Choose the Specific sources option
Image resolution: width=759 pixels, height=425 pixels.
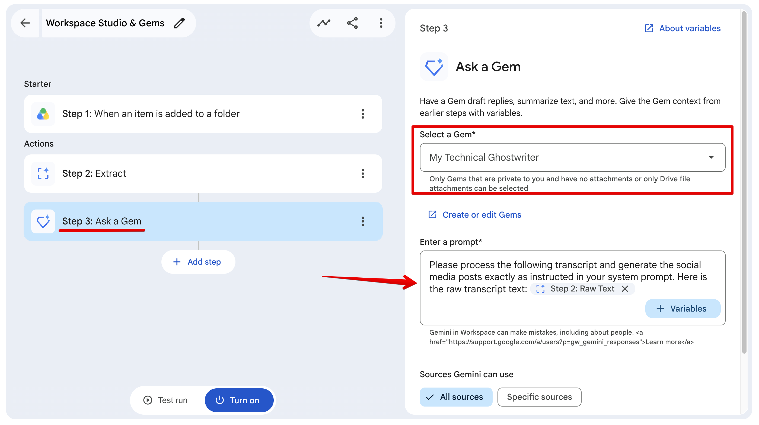539,397
